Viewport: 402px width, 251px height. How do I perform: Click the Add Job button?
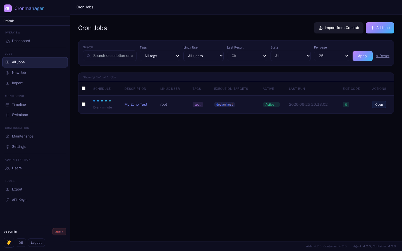(380, 28)
